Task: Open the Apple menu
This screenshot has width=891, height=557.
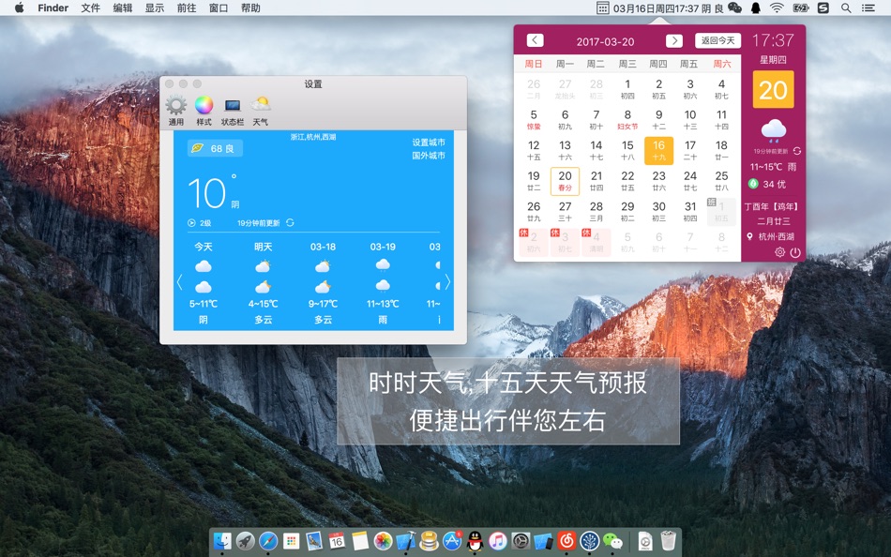Action: pos(20,8)
